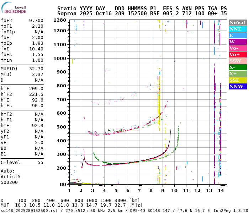Select the MUF(D) value 32.70
Image resolution: width=249 pixels, height=213 pixels.
[36, 69]
